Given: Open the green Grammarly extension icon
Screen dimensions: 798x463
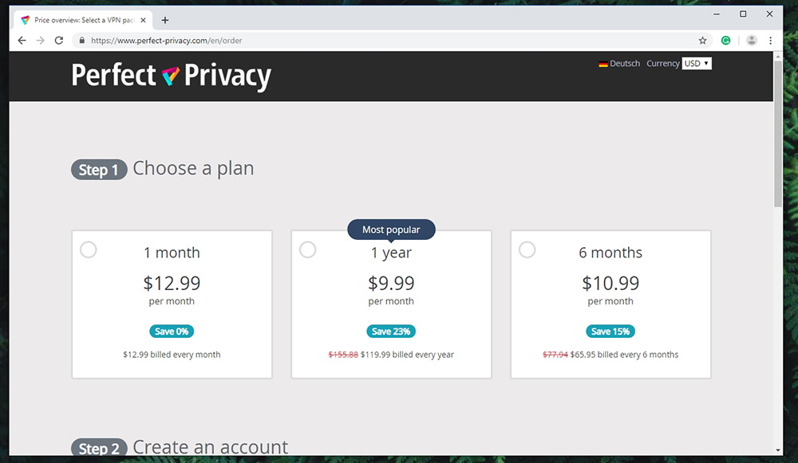Looking at the screenshot, I should pos(725,40).
